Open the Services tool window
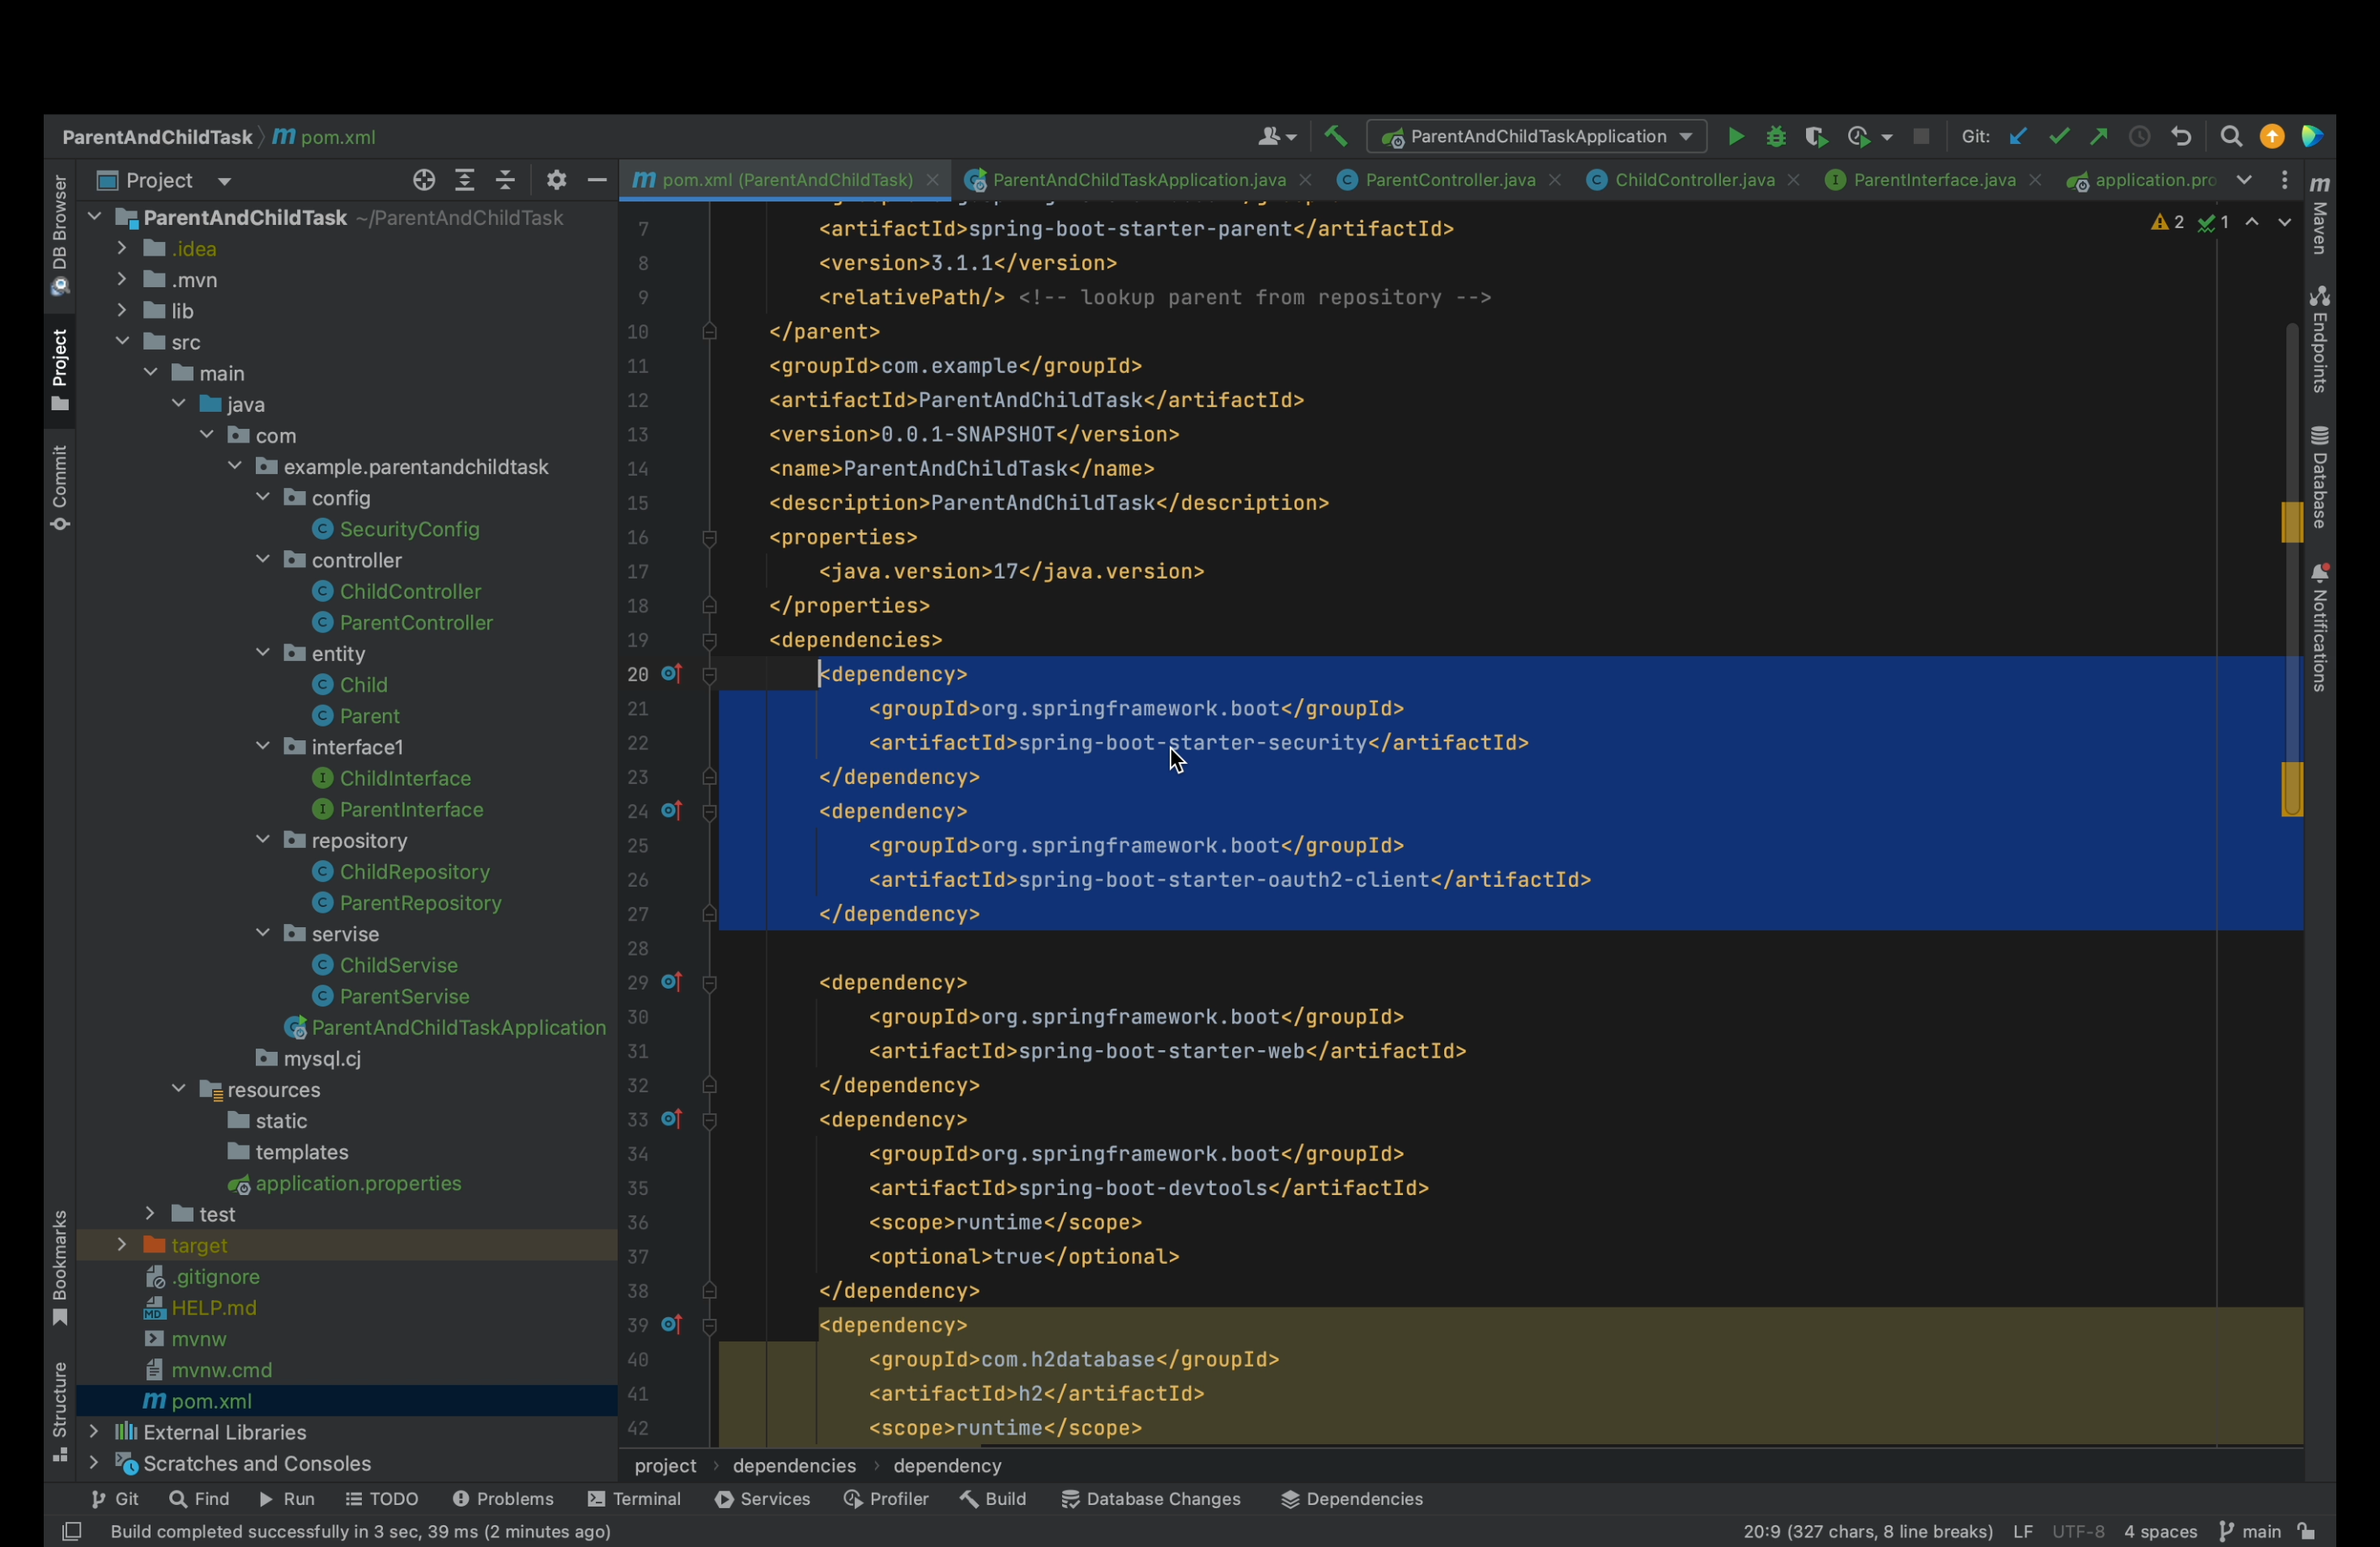This screenshot has height=1547, width=2380. click(x=762, y=1498)
